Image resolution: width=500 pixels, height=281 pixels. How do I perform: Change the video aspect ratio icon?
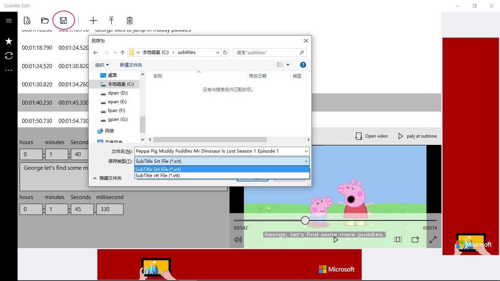coord(398,240)
